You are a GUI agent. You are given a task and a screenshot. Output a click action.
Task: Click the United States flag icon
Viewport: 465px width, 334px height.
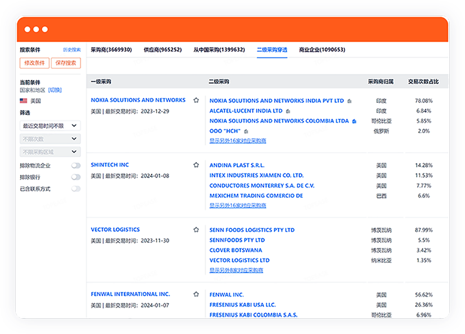(23, 101)
